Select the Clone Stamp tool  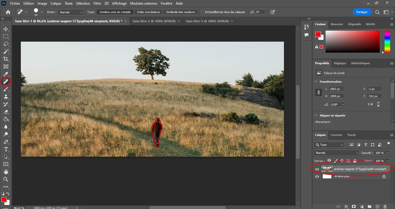6,97
